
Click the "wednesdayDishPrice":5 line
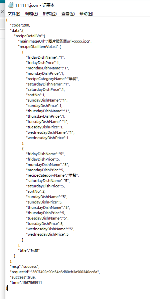[47, 234]
